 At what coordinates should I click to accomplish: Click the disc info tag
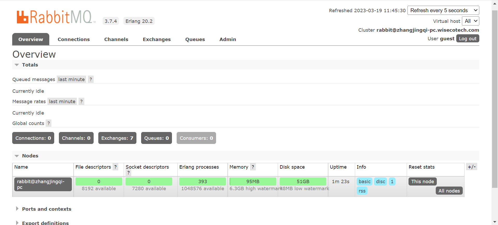click(381, 181)
